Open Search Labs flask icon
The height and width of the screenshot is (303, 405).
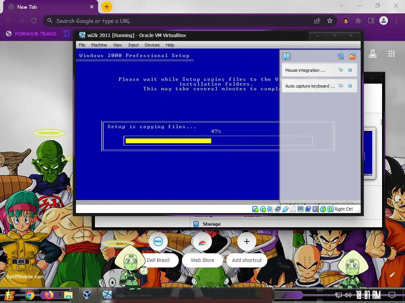(x=373, y=54)
